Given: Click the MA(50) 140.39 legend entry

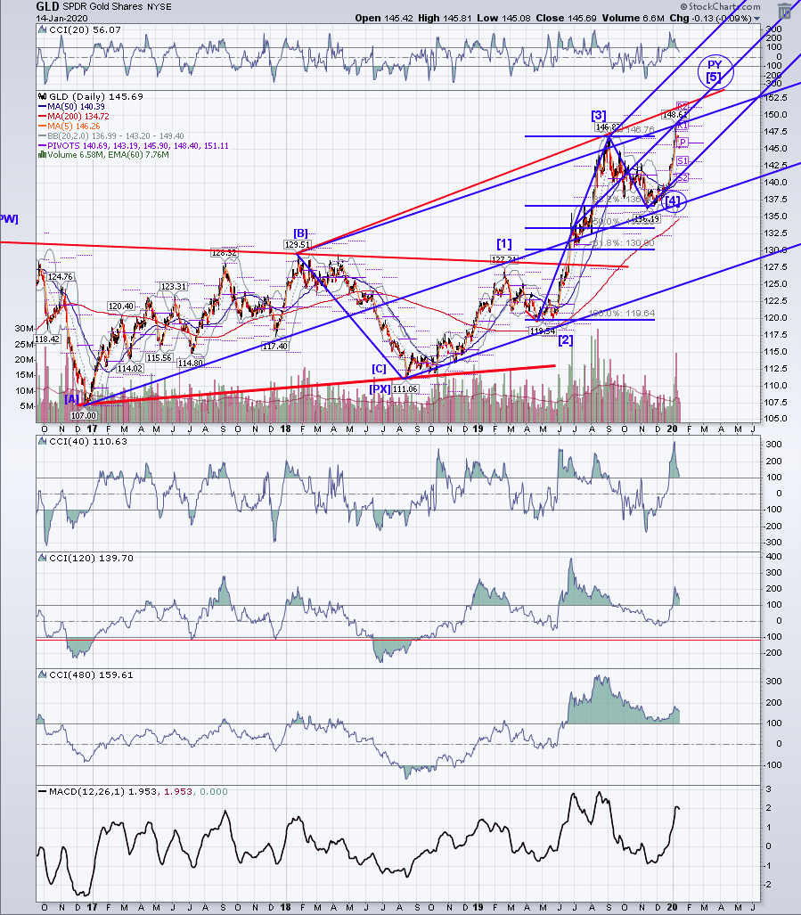Looking at the screenshot, I should tap(72, 107).
